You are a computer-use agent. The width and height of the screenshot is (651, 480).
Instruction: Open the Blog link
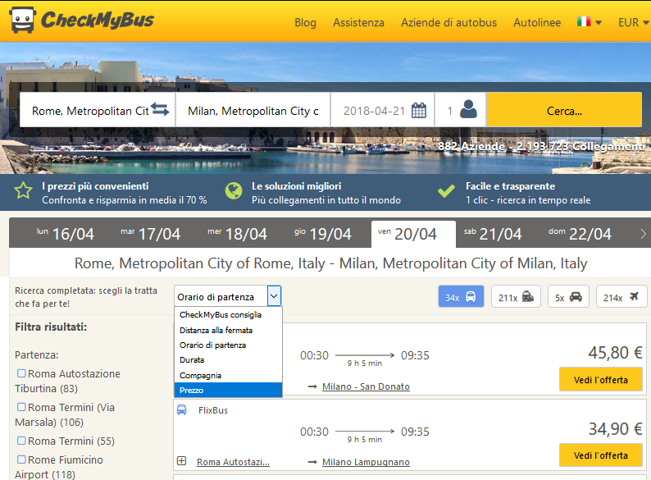pos(305,22)
